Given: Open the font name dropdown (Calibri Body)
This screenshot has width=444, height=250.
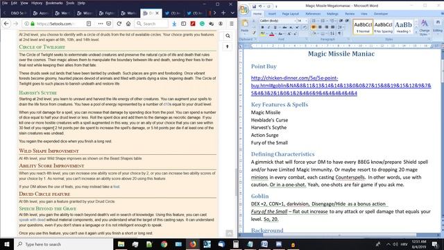Looking at the screenshot, I should click(x=295, y=21).
